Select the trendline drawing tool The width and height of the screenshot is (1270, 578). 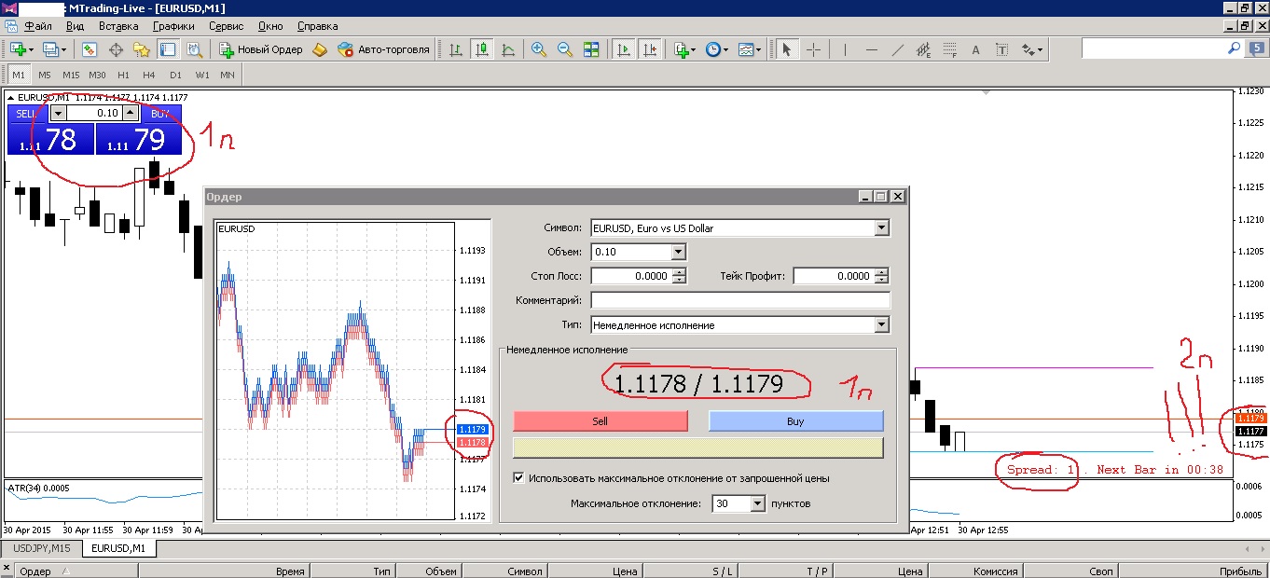[898, 49]
